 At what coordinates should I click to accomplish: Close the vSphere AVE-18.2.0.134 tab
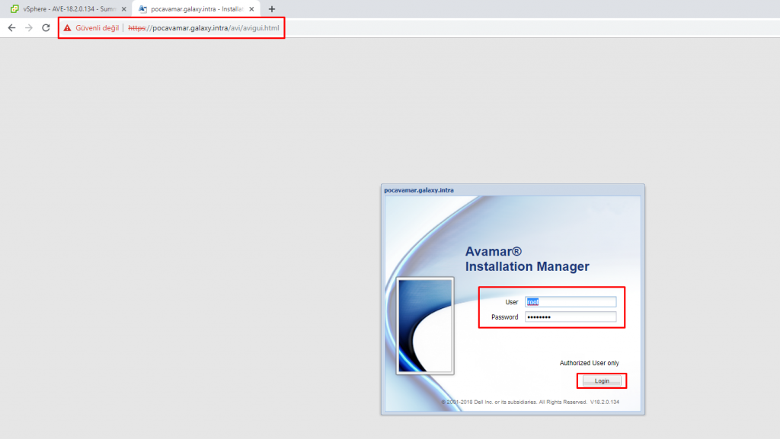tap(124, 9)
